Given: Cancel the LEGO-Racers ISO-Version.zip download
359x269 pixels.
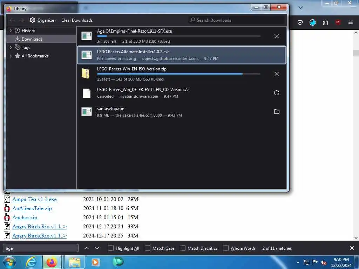Looking at the screenshot, I should pos(276,74).
